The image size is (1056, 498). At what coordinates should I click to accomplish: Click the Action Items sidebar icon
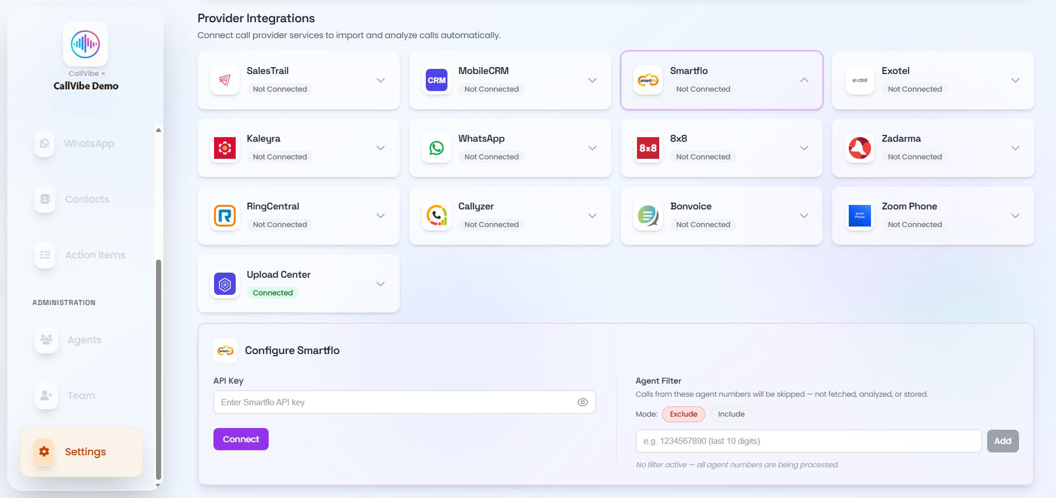45,255
